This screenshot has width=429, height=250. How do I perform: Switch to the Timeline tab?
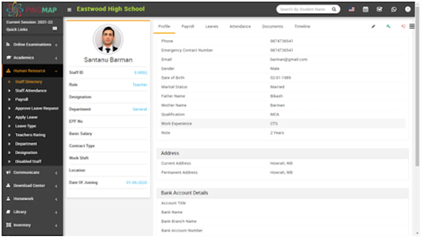click(302, 26)
